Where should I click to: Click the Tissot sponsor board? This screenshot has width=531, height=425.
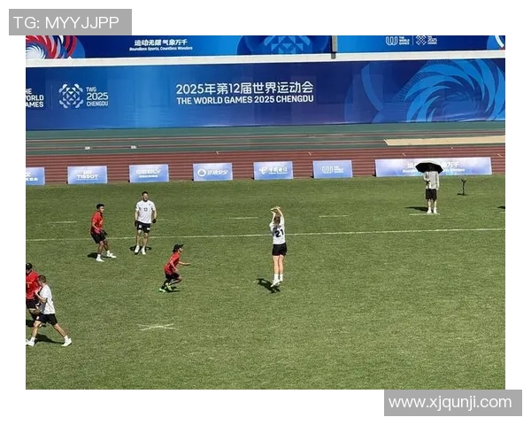click(88, 175)
